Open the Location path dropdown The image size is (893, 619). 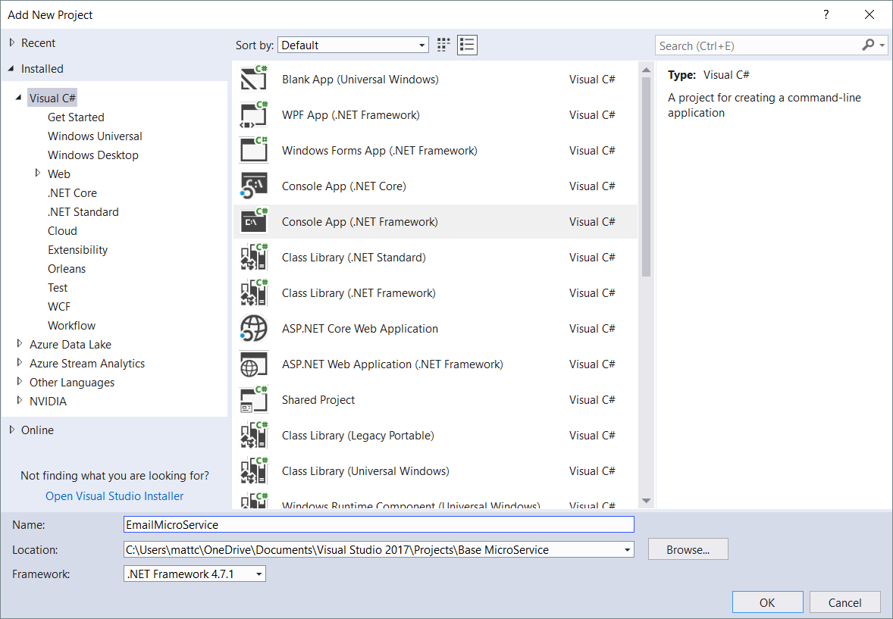[x=627, y=549]
